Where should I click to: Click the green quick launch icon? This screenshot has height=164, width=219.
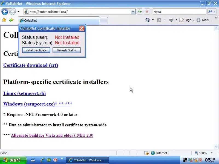click(x=49, y=160)
